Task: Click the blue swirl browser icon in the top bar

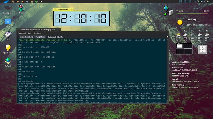Action: click(27, 2)
